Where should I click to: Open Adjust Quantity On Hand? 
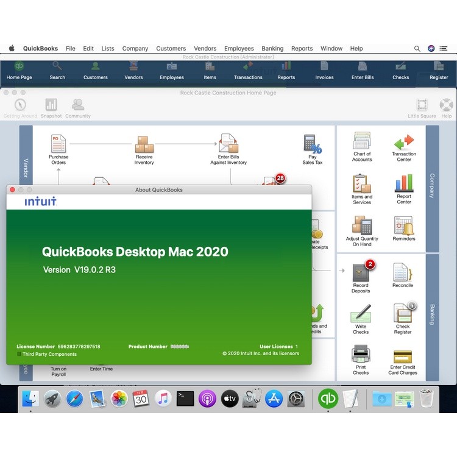(362, 226)
